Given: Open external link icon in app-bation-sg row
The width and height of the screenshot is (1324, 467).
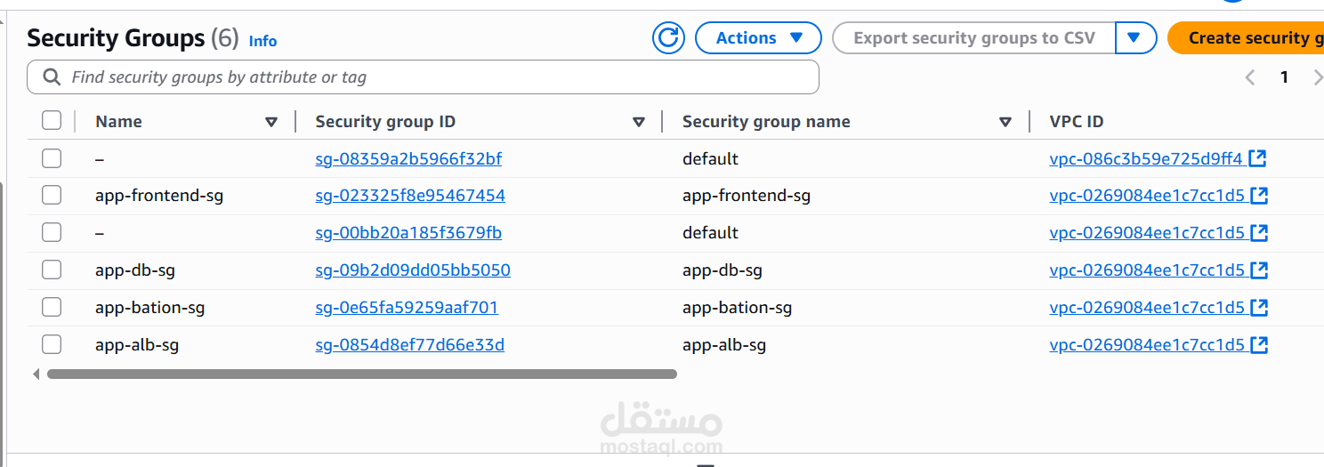Looking at the screenshot, I should point(1259,307).
